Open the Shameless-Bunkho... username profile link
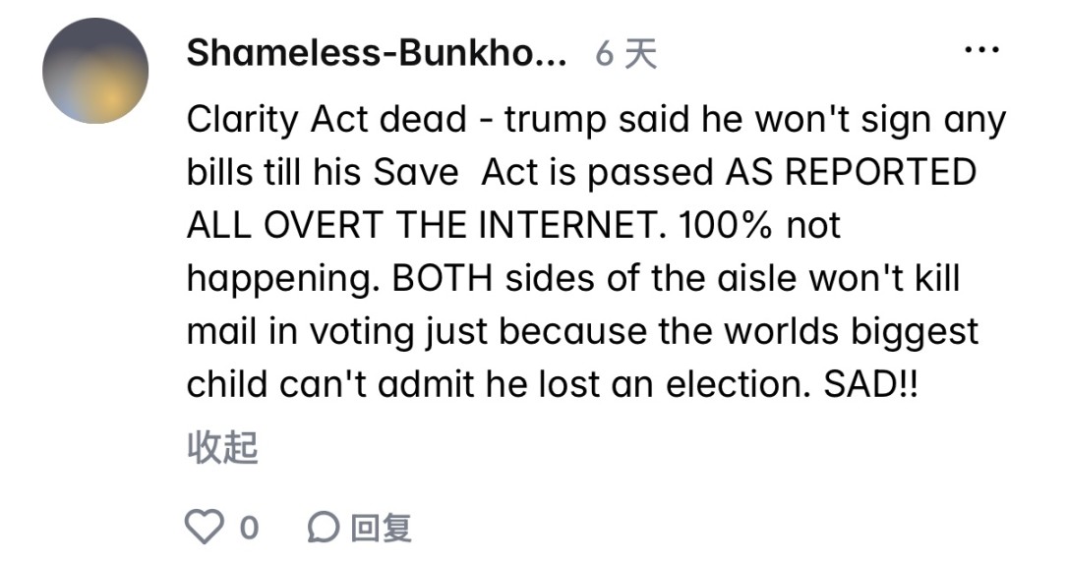 (377, 54)
